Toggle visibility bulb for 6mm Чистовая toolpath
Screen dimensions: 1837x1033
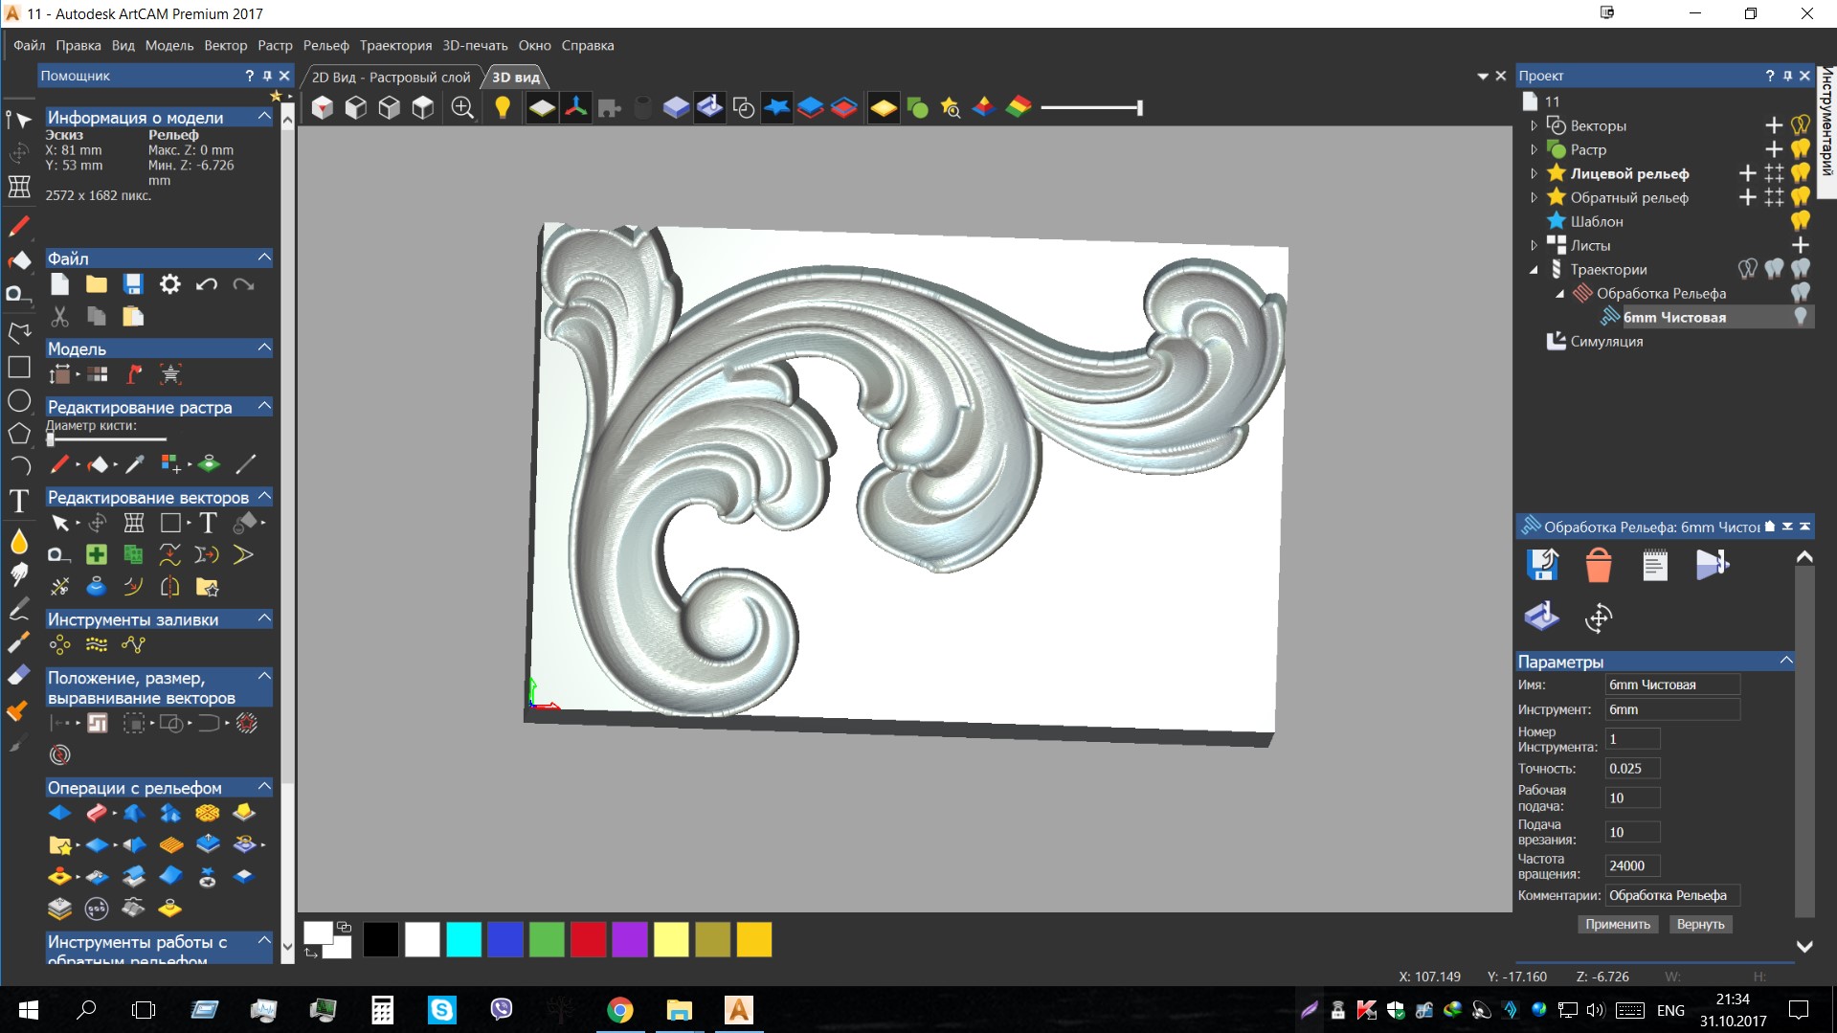[1801, 317]
